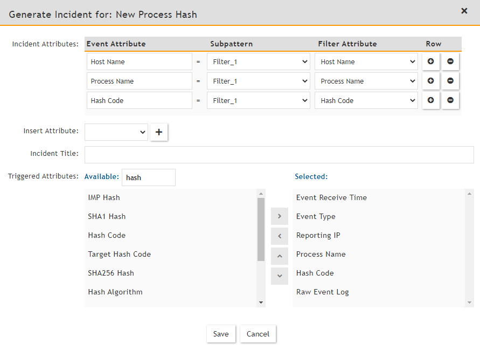Click the Cancel button
Image resolution: width=480 pixels, height=350 pixels.
(x=258, y=334)
